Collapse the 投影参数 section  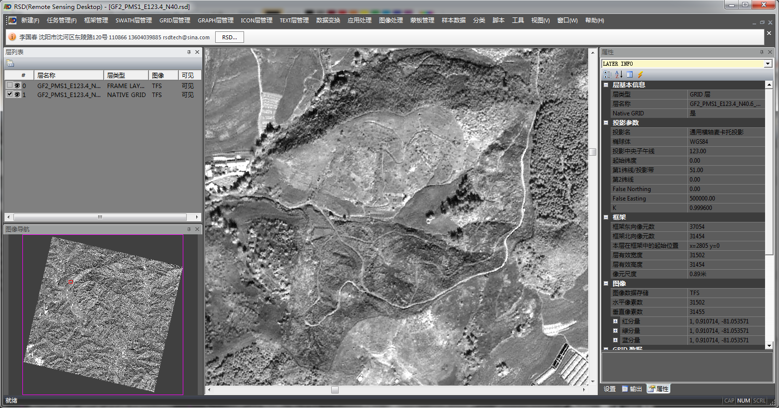606,122
